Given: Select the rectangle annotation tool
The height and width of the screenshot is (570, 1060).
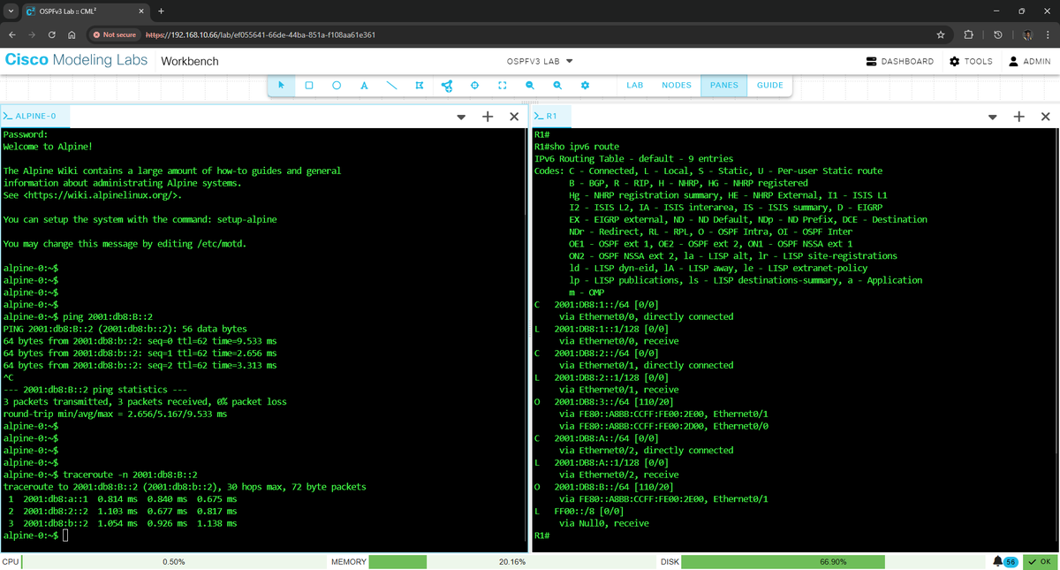Looking at the screenshot, I should point(309,85).
